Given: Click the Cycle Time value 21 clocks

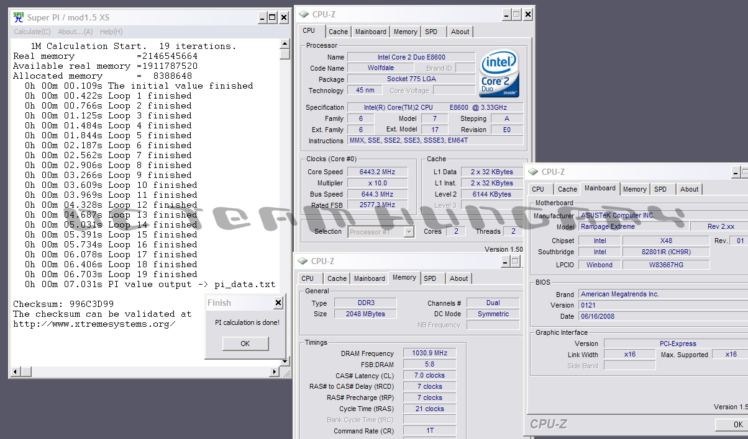Looking at the screenshot, I should coord(430,409).
